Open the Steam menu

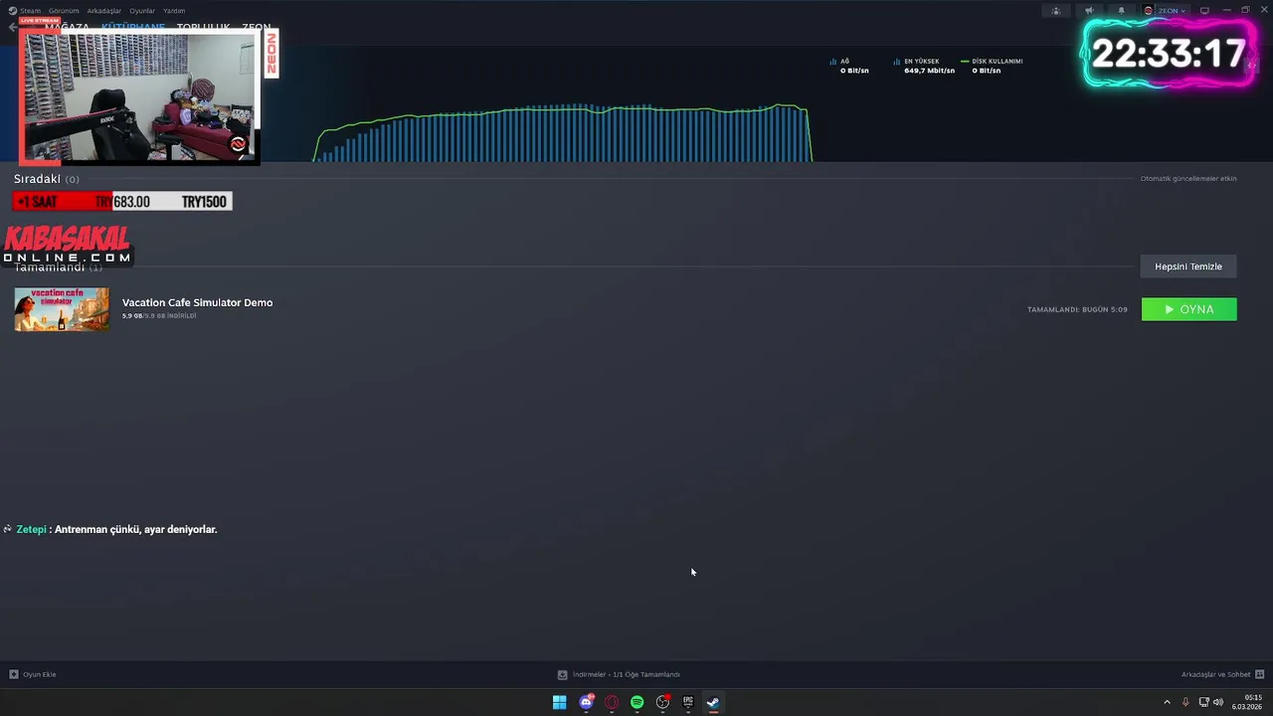click(30, 11)
